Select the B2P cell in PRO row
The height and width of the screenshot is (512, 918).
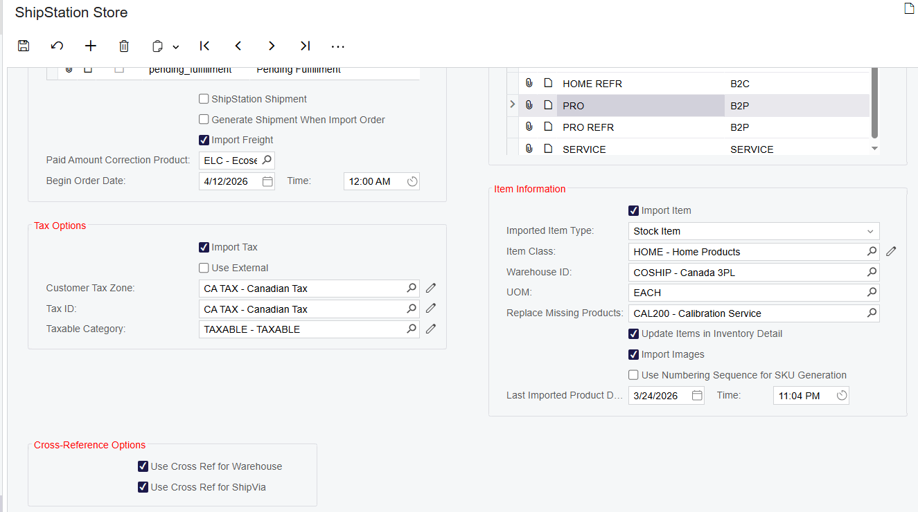(797, 106)
